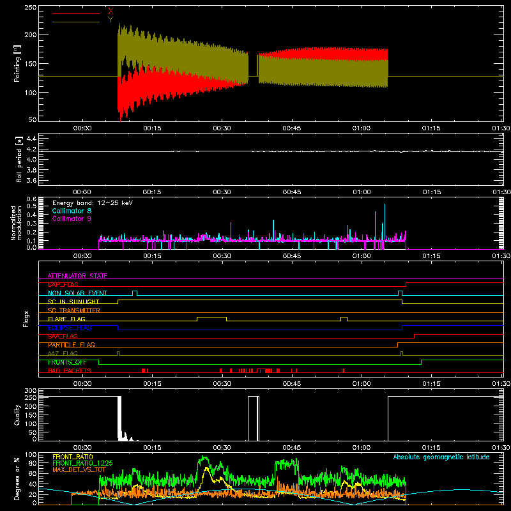Click the Collimator 9 legend entry
The width and height of the screenshot is (511, 511).
(x=72, y=218)
